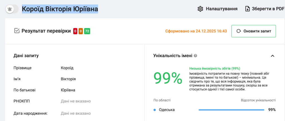Toggle the notification bell switch
Screen dimensions: 285x121
(x=12, y=9)
